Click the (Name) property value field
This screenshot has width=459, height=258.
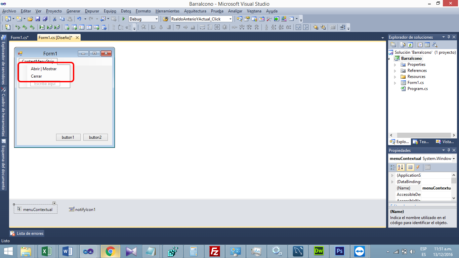click(436, 188)
